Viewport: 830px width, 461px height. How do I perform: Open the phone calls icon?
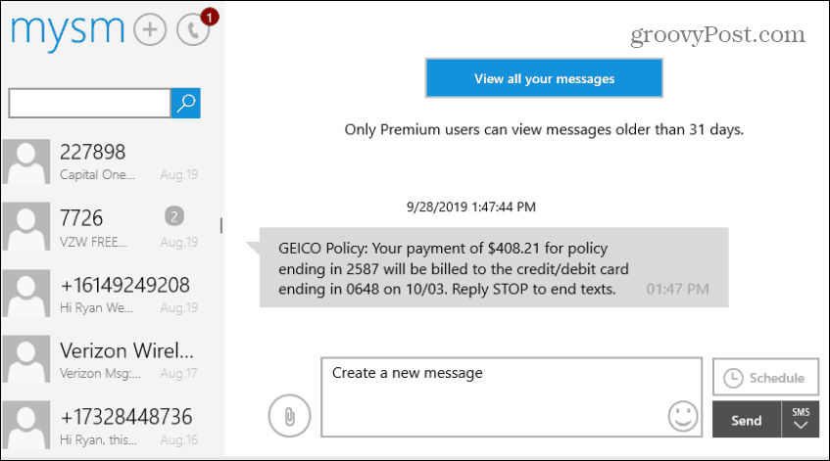click(x=193, y=29)
